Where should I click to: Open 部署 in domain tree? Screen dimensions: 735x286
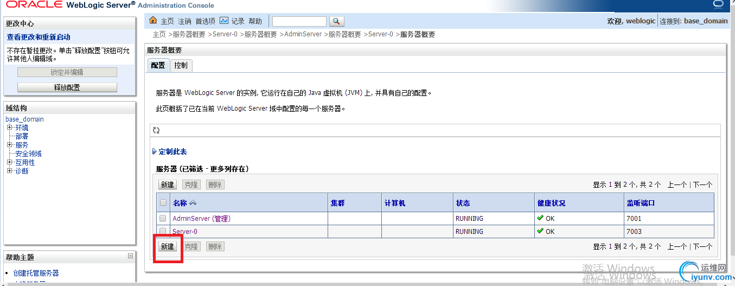coord(22,136)
